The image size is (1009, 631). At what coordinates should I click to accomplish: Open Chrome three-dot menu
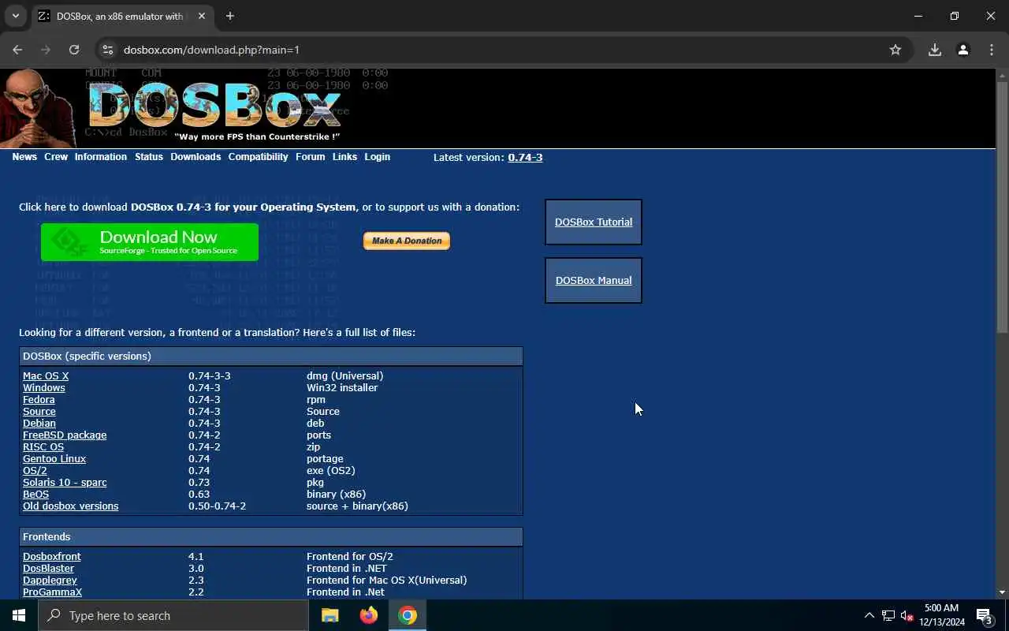point(992,50)
